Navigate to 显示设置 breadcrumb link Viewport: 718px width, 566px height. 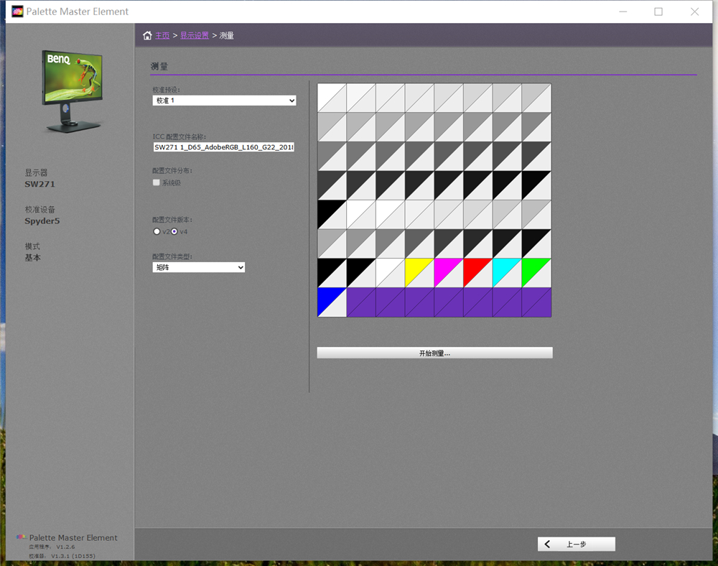click(194, 35)
